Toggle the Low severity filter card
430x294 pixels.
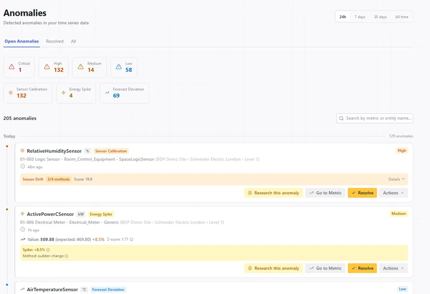click(123, 67)
